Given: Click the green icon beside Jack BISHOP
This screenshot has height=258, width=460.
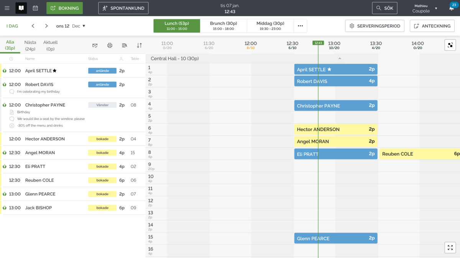Looking at the screenshot, I should coord(5,208).
